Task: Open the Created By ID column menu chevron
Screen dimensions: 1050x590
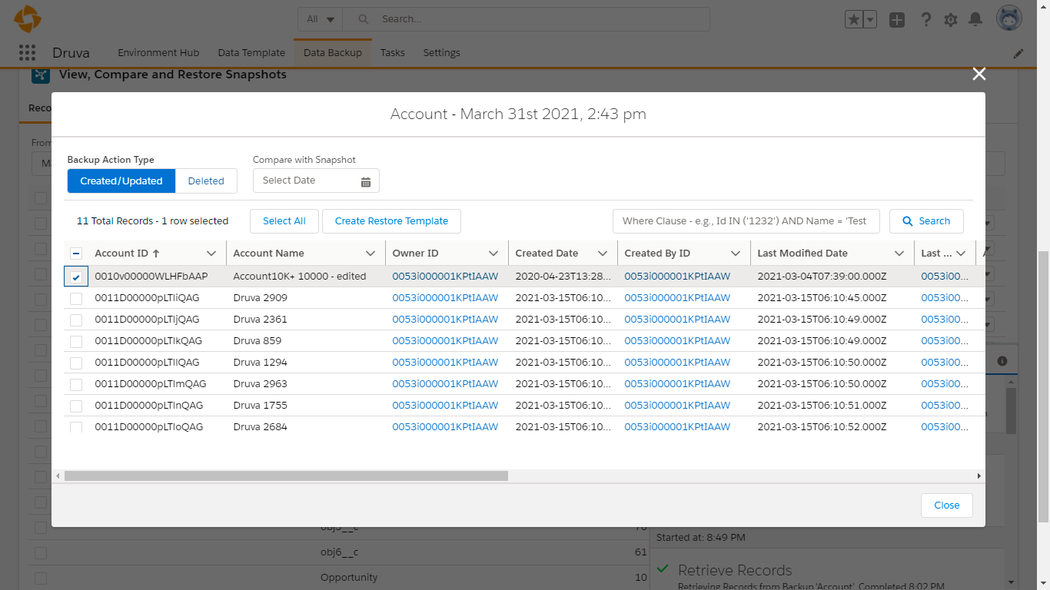Action: (x=736, y=254)
